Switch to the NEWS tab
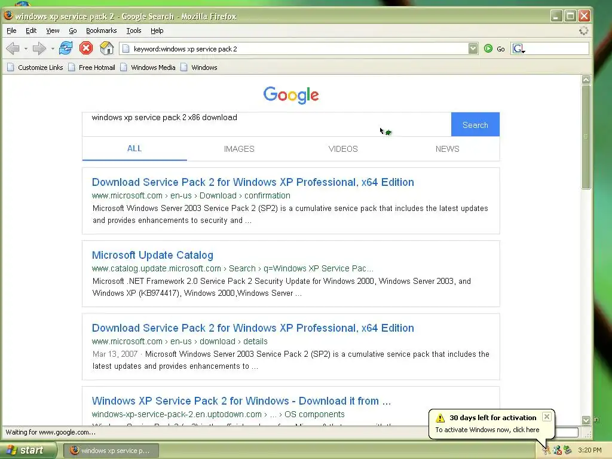 (447, 149)
